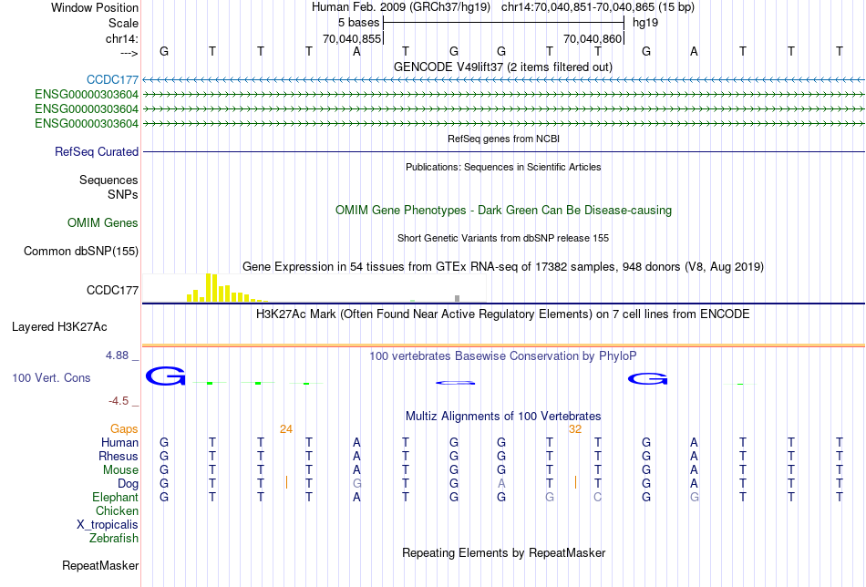
Task: Click the Common dbSNP(155) track label
Action: click(81, 252)
